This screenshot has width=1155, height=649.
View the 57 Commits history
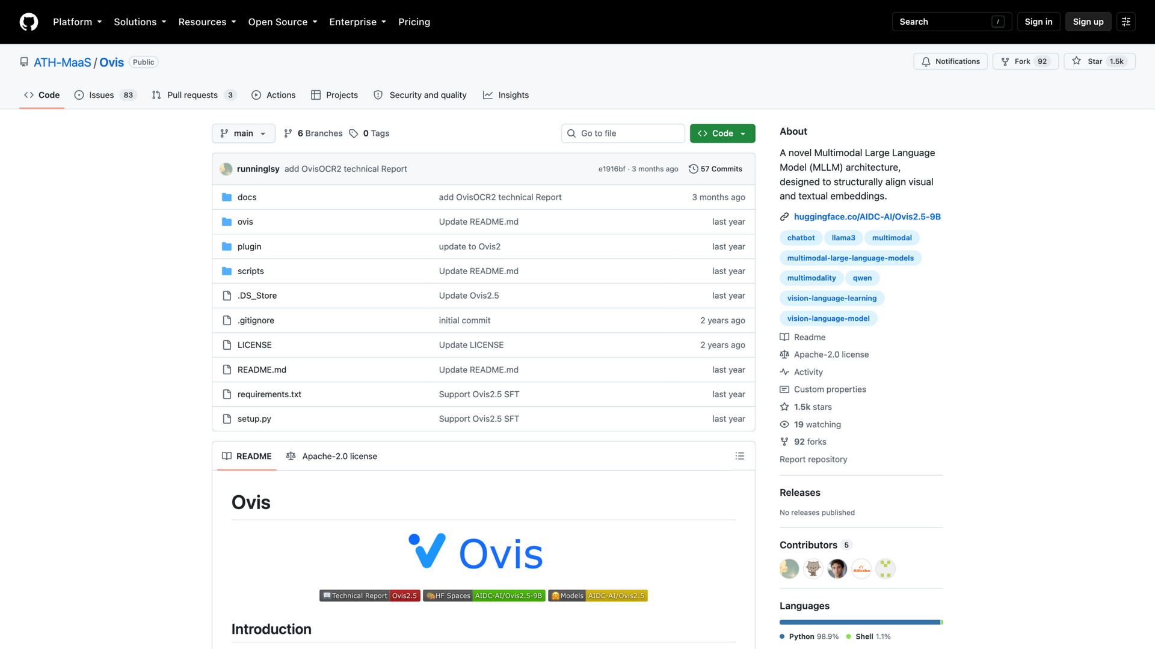point(715,169)
